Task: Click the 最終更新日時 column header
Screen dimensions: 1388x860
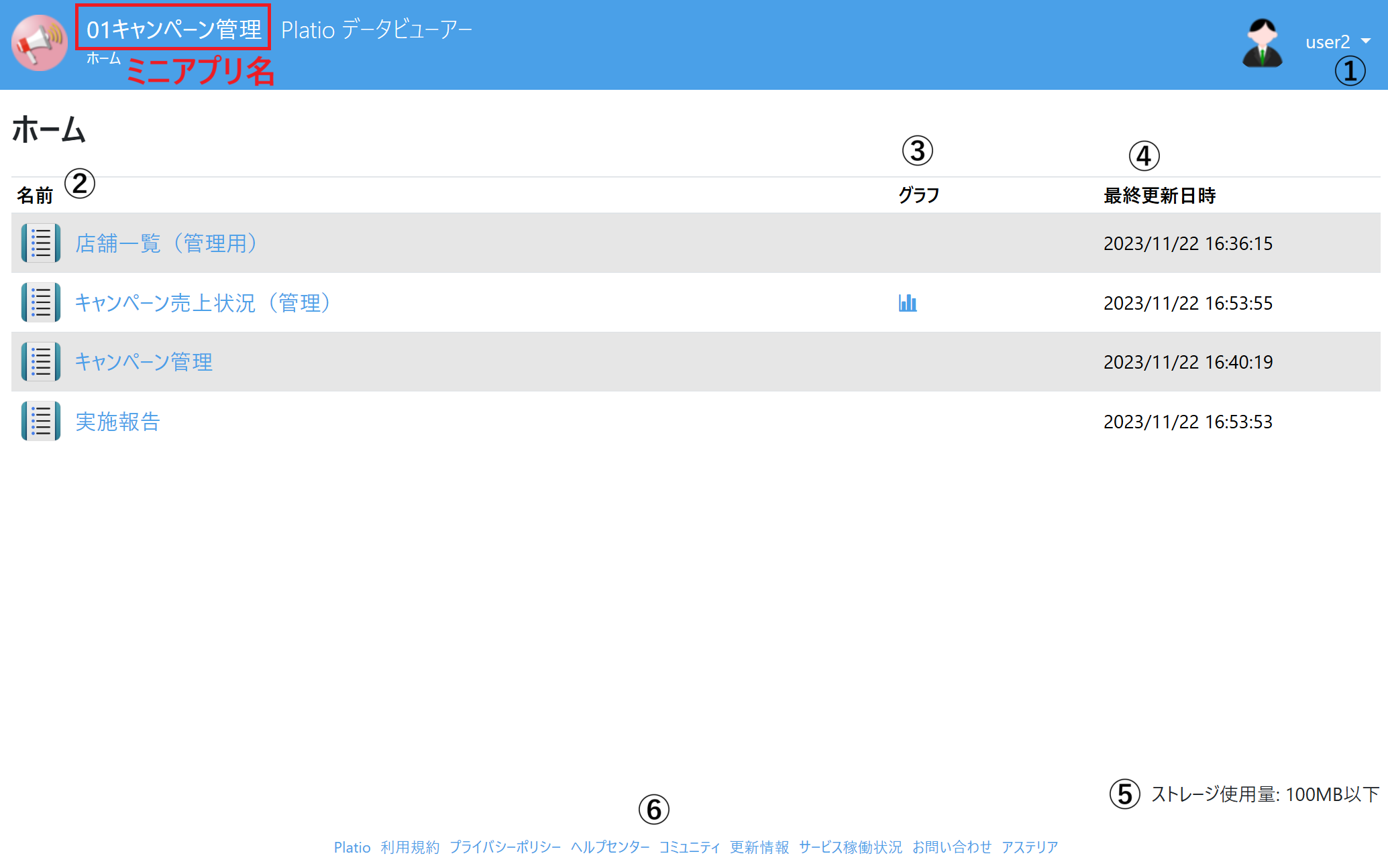Action: coord(1160,196)
